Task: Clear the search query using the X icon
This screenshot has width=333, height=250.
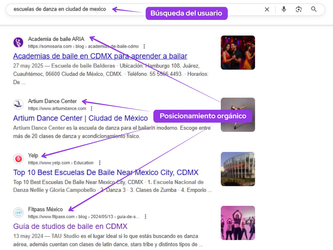Action: [x=267, y=9]
